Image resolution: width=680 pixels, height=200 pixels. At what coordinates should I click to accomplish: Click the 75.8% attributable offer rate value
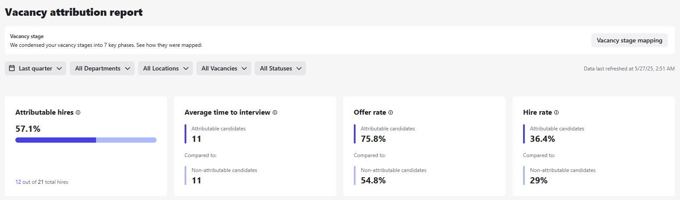coord(373,139)
